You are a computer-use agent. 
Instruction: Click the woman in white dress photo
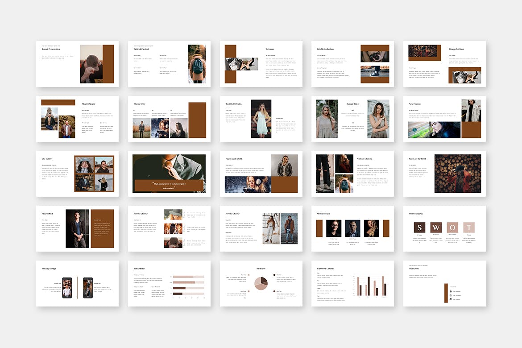pos(261,119)
